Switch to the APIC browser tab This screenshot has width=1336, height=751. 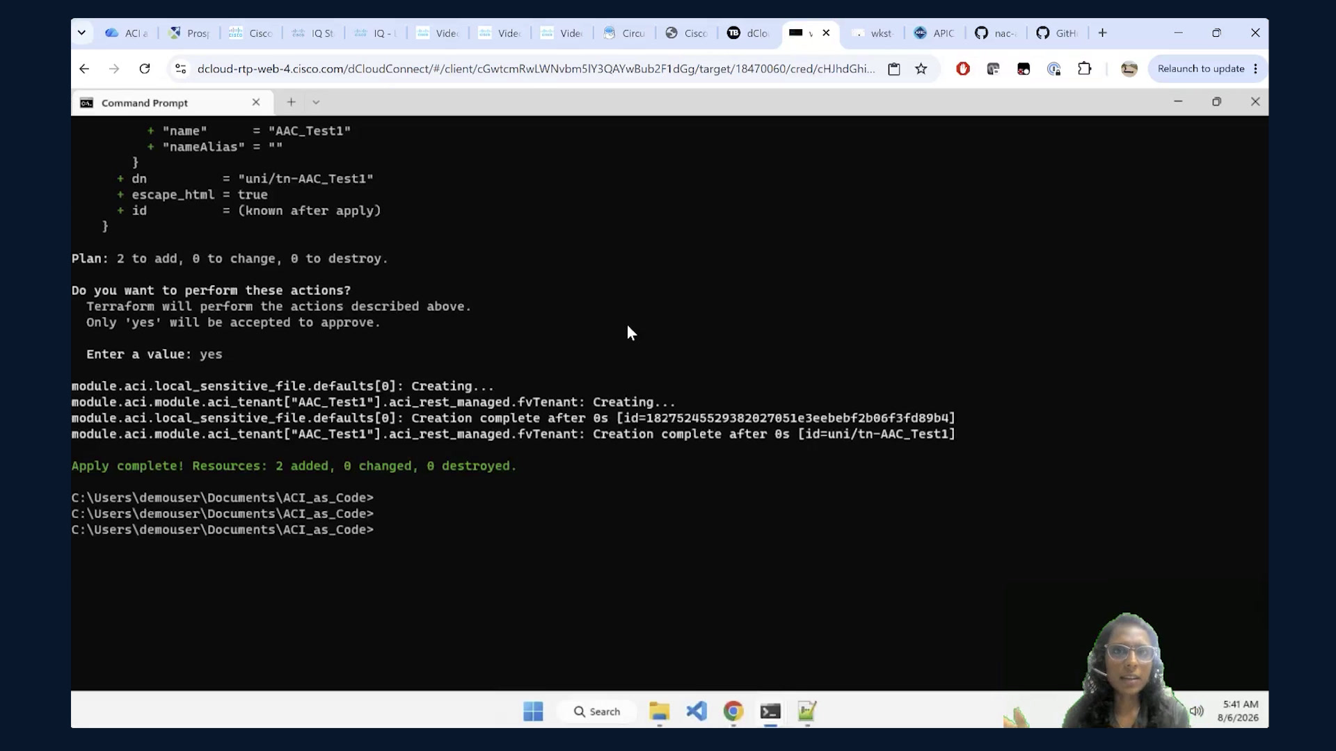click(935, 33)
